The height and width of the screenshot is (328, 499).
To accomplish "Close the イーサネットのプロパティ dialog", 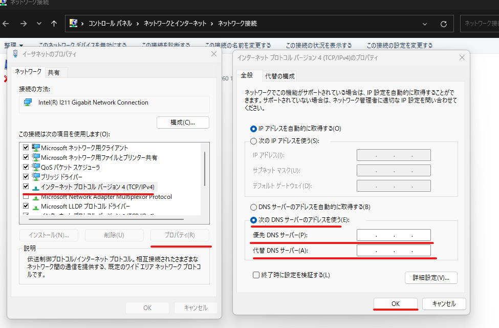I will [x=214, y=54].
